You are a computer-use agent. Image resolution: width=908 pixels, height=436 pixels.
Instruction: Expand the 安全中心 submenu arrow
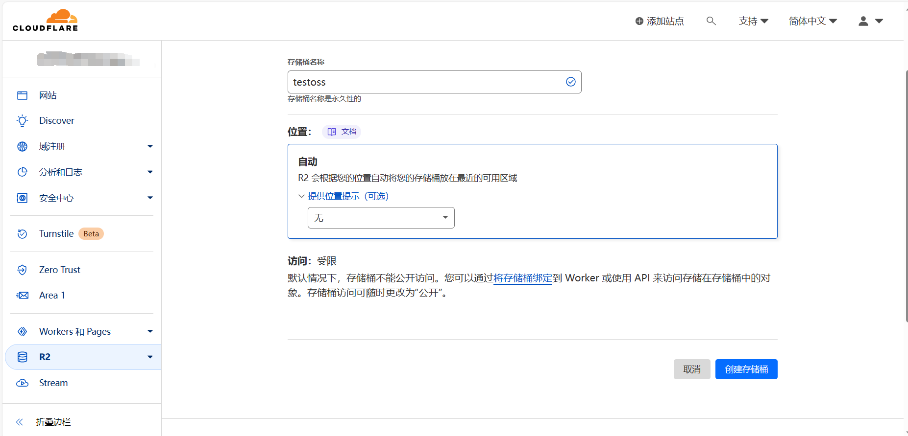coord(150,198)
